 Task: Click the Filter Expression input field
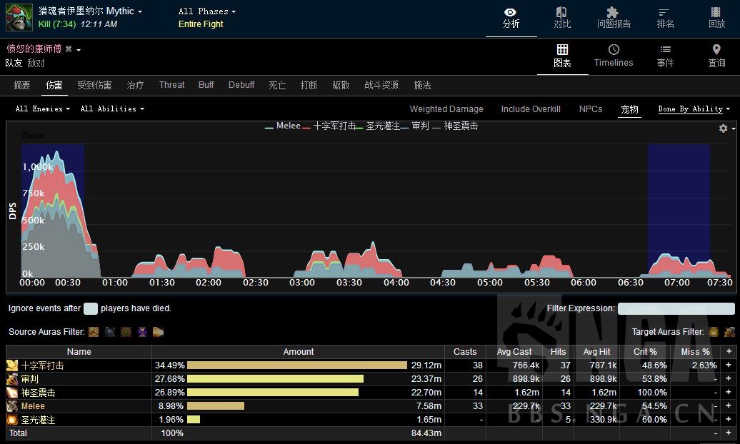pos(676,308)
